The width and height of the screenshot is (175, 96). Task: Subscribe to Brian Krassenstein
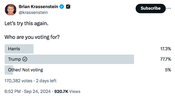click(150, 8)
